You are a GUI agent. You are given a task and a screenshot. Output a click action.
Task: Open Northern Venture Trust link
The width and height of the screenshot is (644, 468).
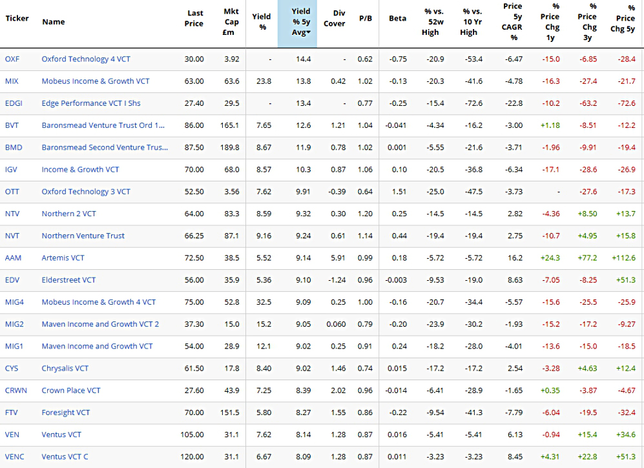83,236
